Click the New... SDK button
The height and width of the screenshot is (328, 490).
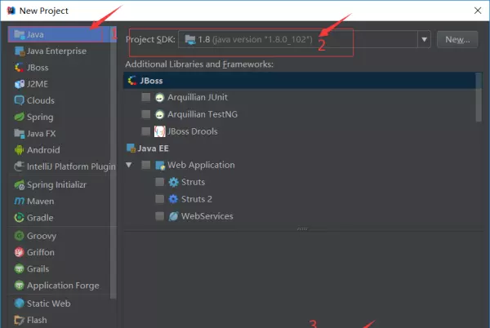[x=457, y=39]
